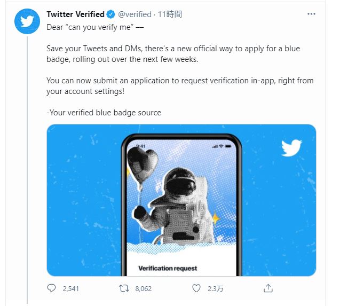Click the thread line below avatar
The width and height of the screenshot is (340, 306).
(27, 160)
